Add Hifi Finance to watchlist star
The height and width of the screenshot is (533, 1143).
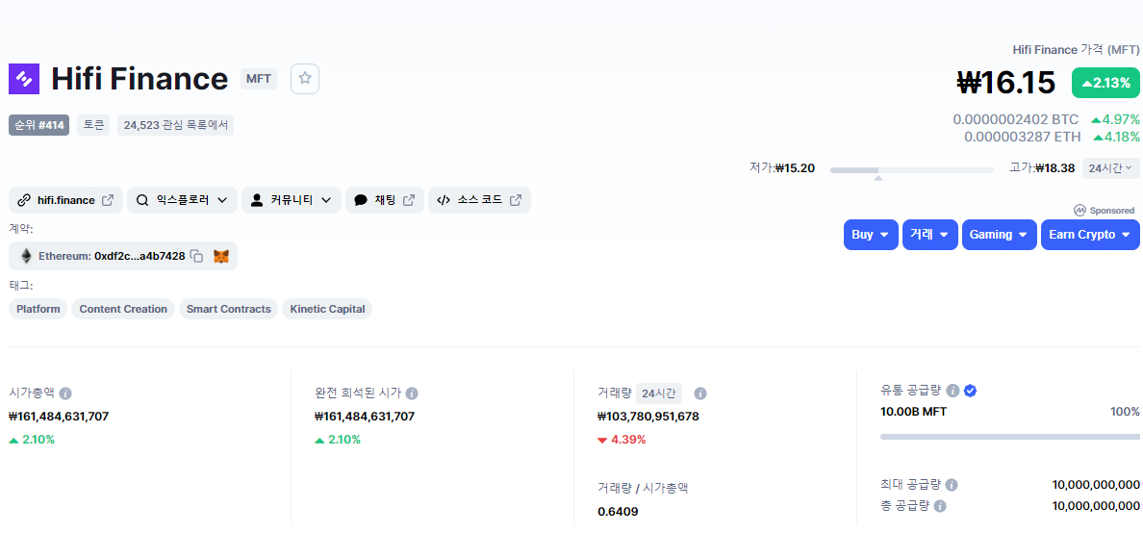coord(305,79)
